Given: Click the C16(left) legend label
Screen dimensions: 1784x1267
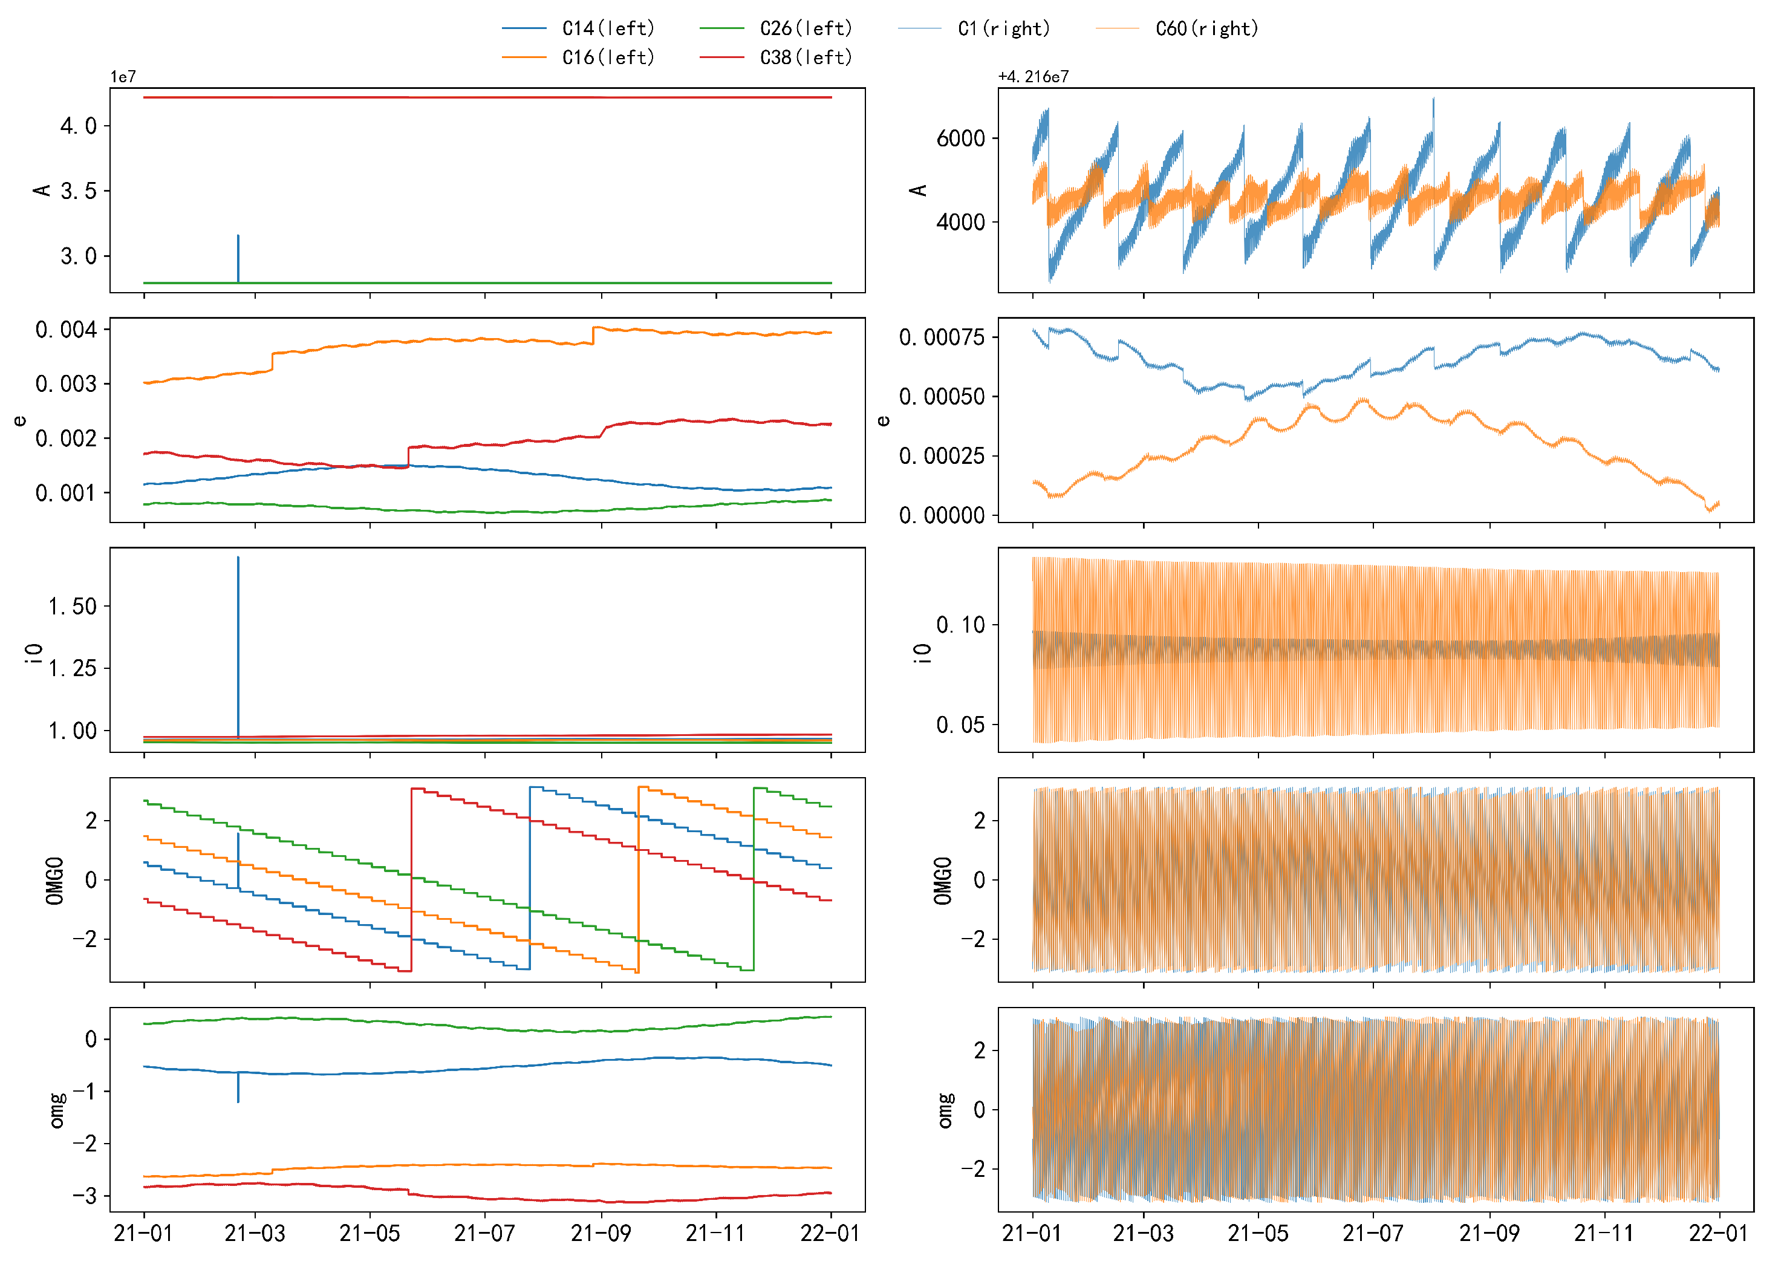Looking at the screenshot, I should [608, 57].
